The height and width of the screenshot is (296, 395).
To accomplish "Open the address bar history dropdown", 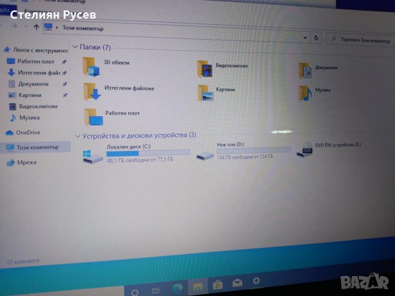I will pyautogui.click(x=305, y=37).
